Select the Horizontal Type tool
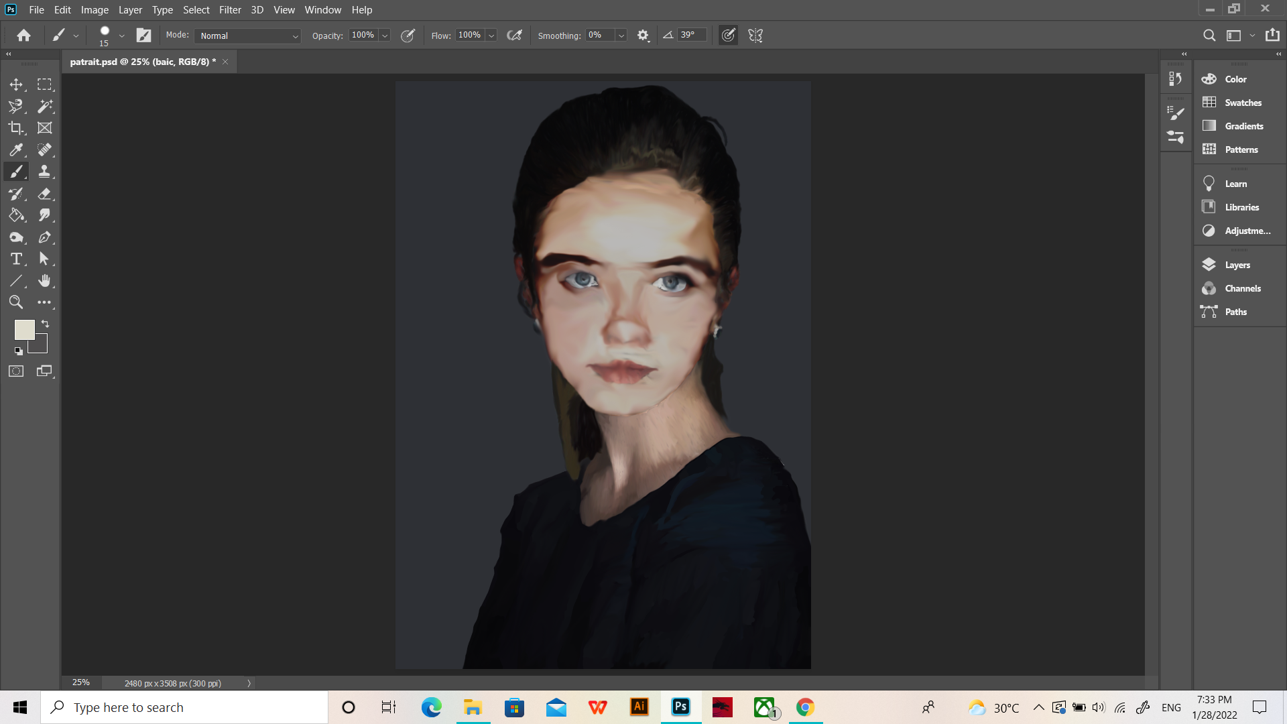 point(16,259)
